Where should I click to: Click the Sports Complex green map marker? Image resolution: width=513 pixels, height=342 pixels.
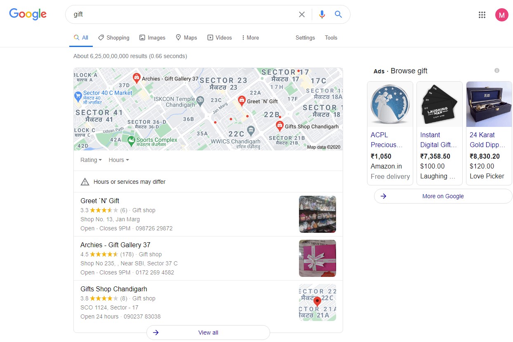click(x=131, y=141)
